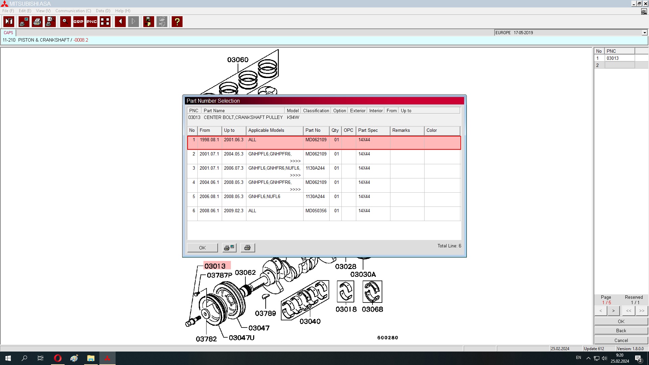Click the Cancel button in right panel

621,340
